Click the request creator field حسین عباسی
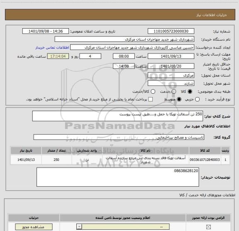239x231 pixels. (132, 47)
